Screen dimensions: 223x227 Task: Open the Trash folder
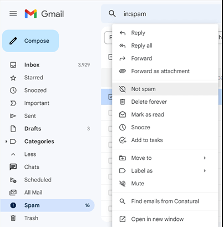click(x=47, y=218)
